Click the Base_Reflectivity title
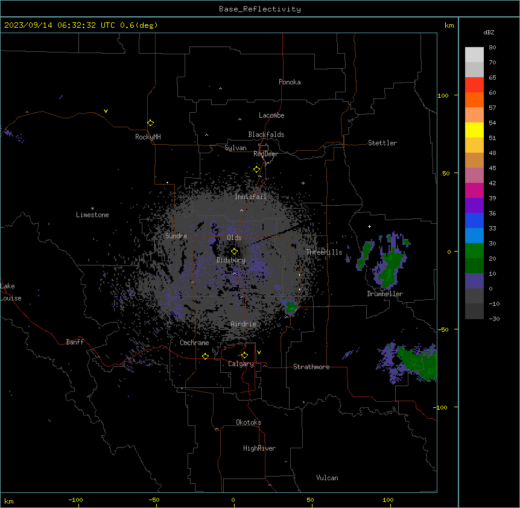 point(260,9)
